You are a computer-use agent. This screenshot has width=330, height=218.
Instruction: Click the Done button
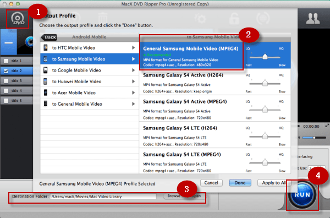tap(240, 183)
